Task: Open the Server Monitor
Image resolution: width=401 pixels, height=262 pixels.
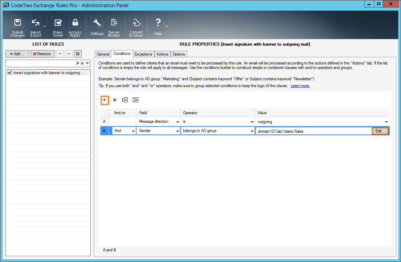Action: 114,26
